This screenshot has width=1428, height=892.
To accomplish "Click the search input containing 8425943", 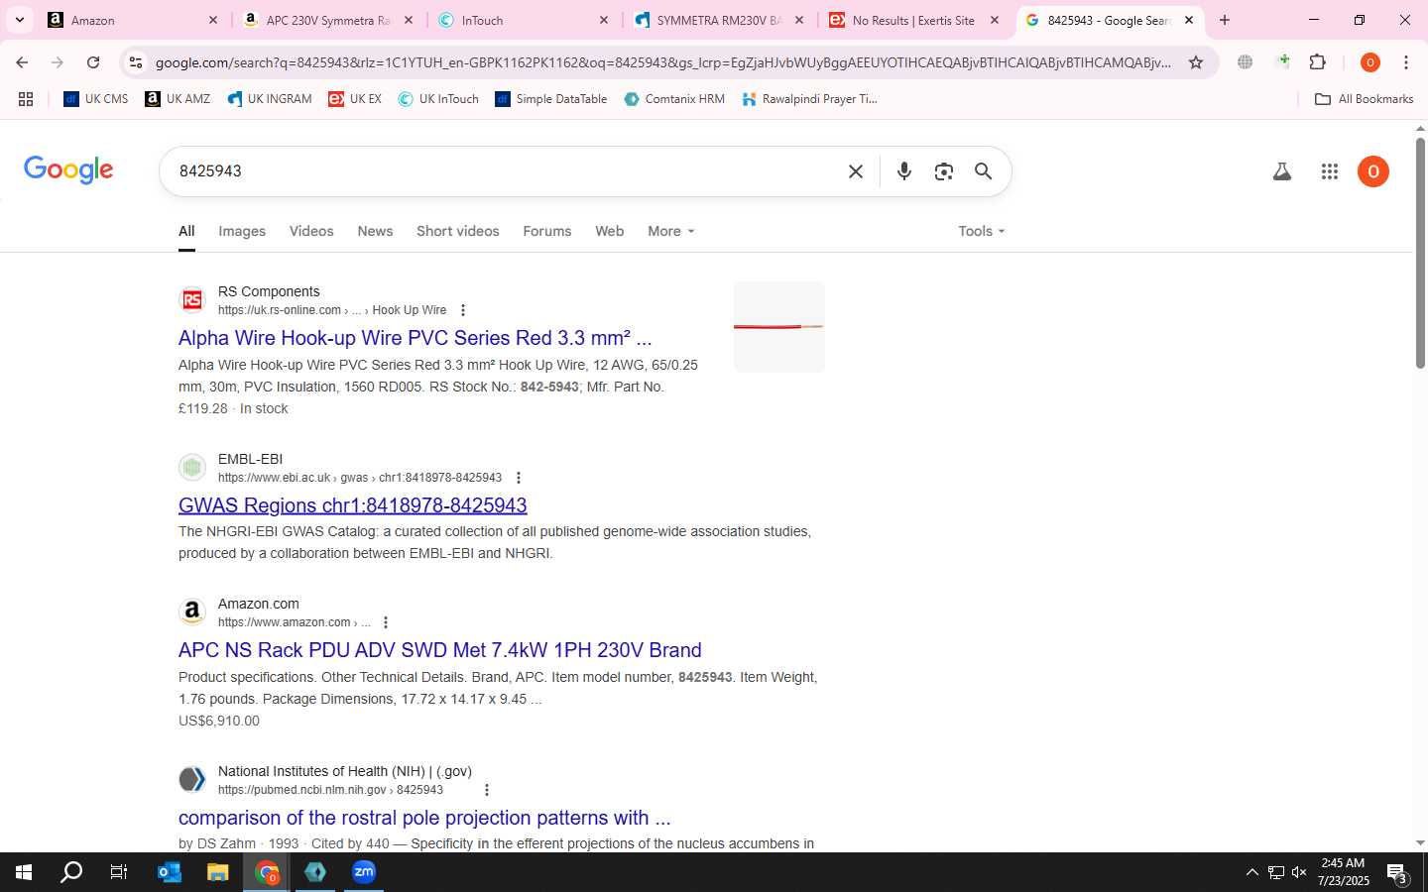I will [506, 171].
